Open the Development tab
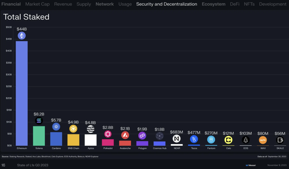 [273, 4]
